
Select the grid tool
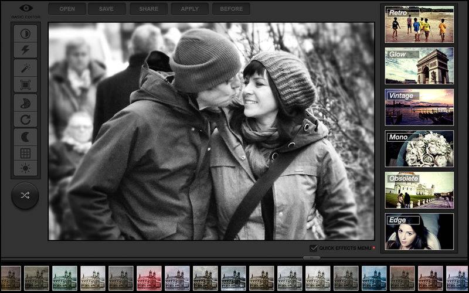(x=25, y=154)
